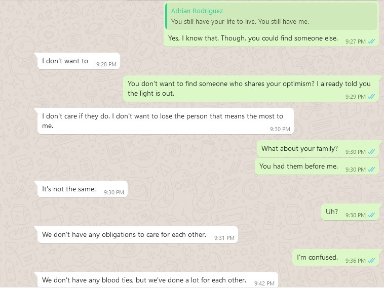The image size is (384, 288).
Task: Click the 9:42 PM timestamp
Action: [x=264, y=283]
